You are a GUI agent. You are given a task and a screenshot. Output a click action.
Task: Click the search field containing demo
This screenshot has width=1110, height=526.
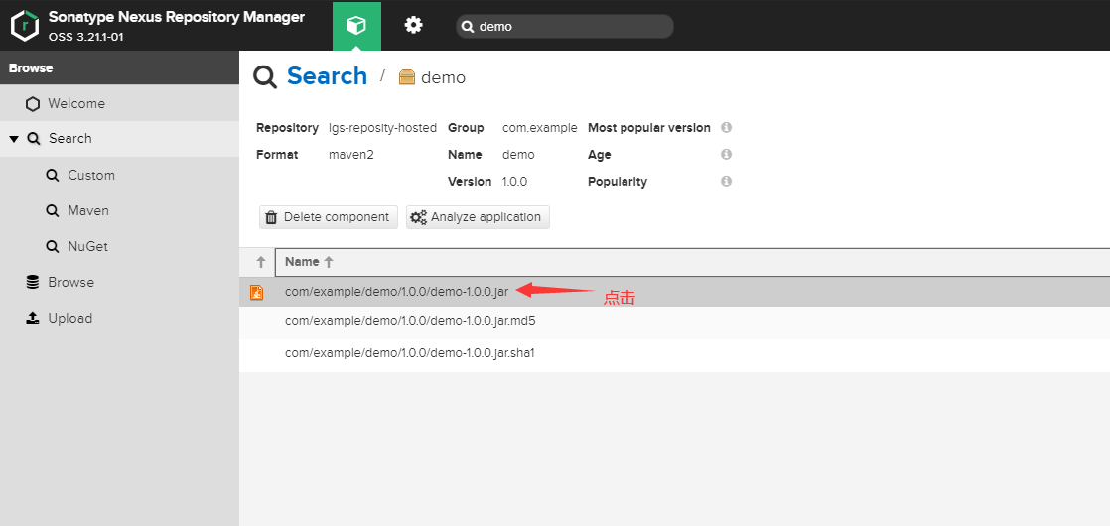(x=565, y=26)
